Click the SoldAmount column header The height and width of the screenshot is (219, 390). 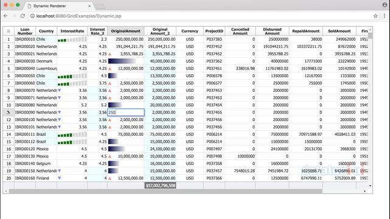pos(339,31)
